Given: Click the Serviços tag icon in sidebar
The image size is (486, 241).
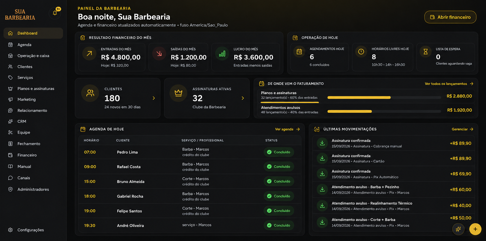Looking at the screenshot, I should coord(10,78).
